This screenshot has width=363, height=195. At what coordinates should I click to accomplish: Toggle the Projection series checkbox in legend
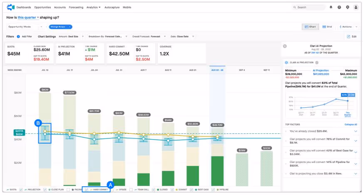point(21,190)
